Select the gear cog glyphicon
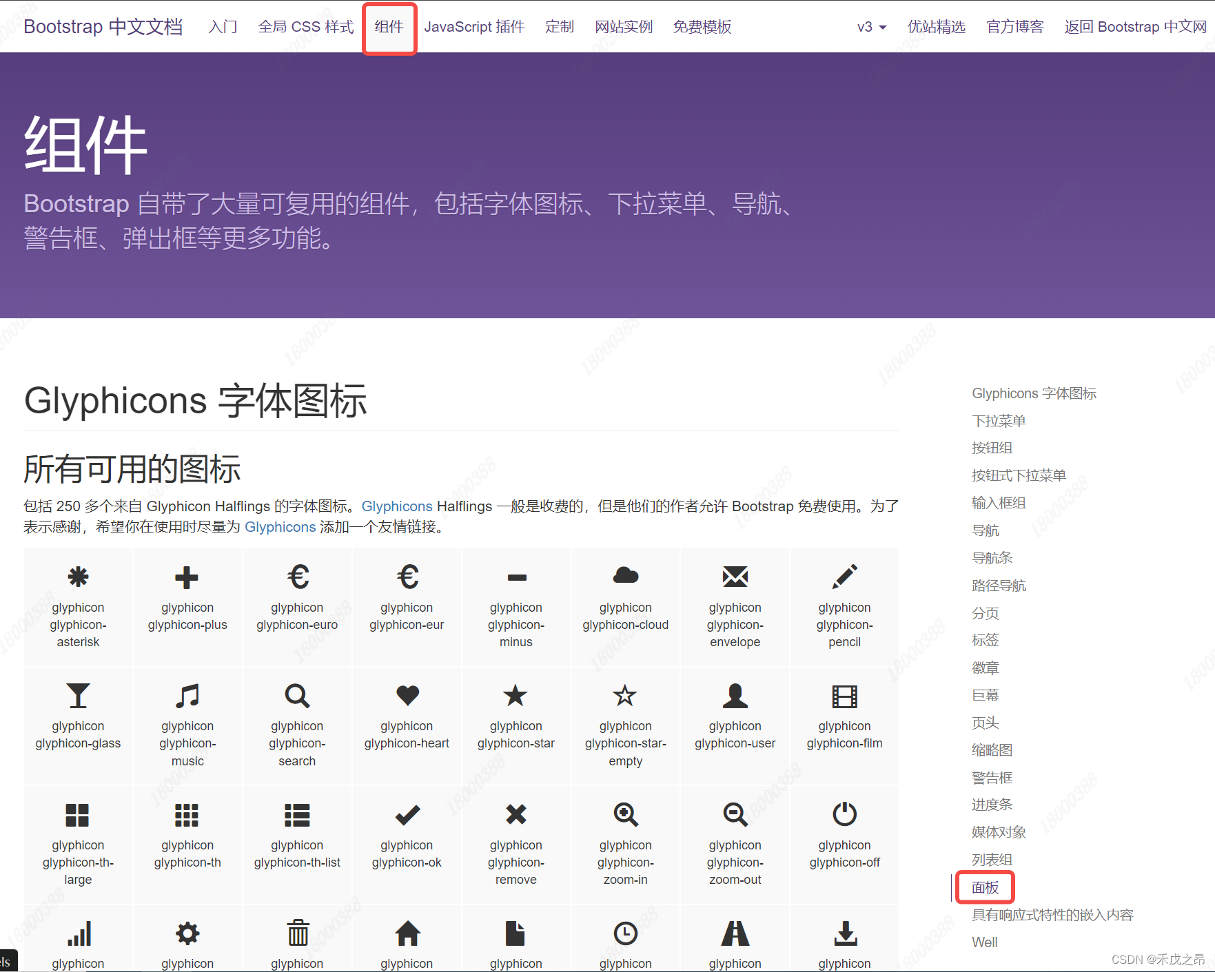Image resolution: width=1215 pixels, height=972 pixels. 187,933
